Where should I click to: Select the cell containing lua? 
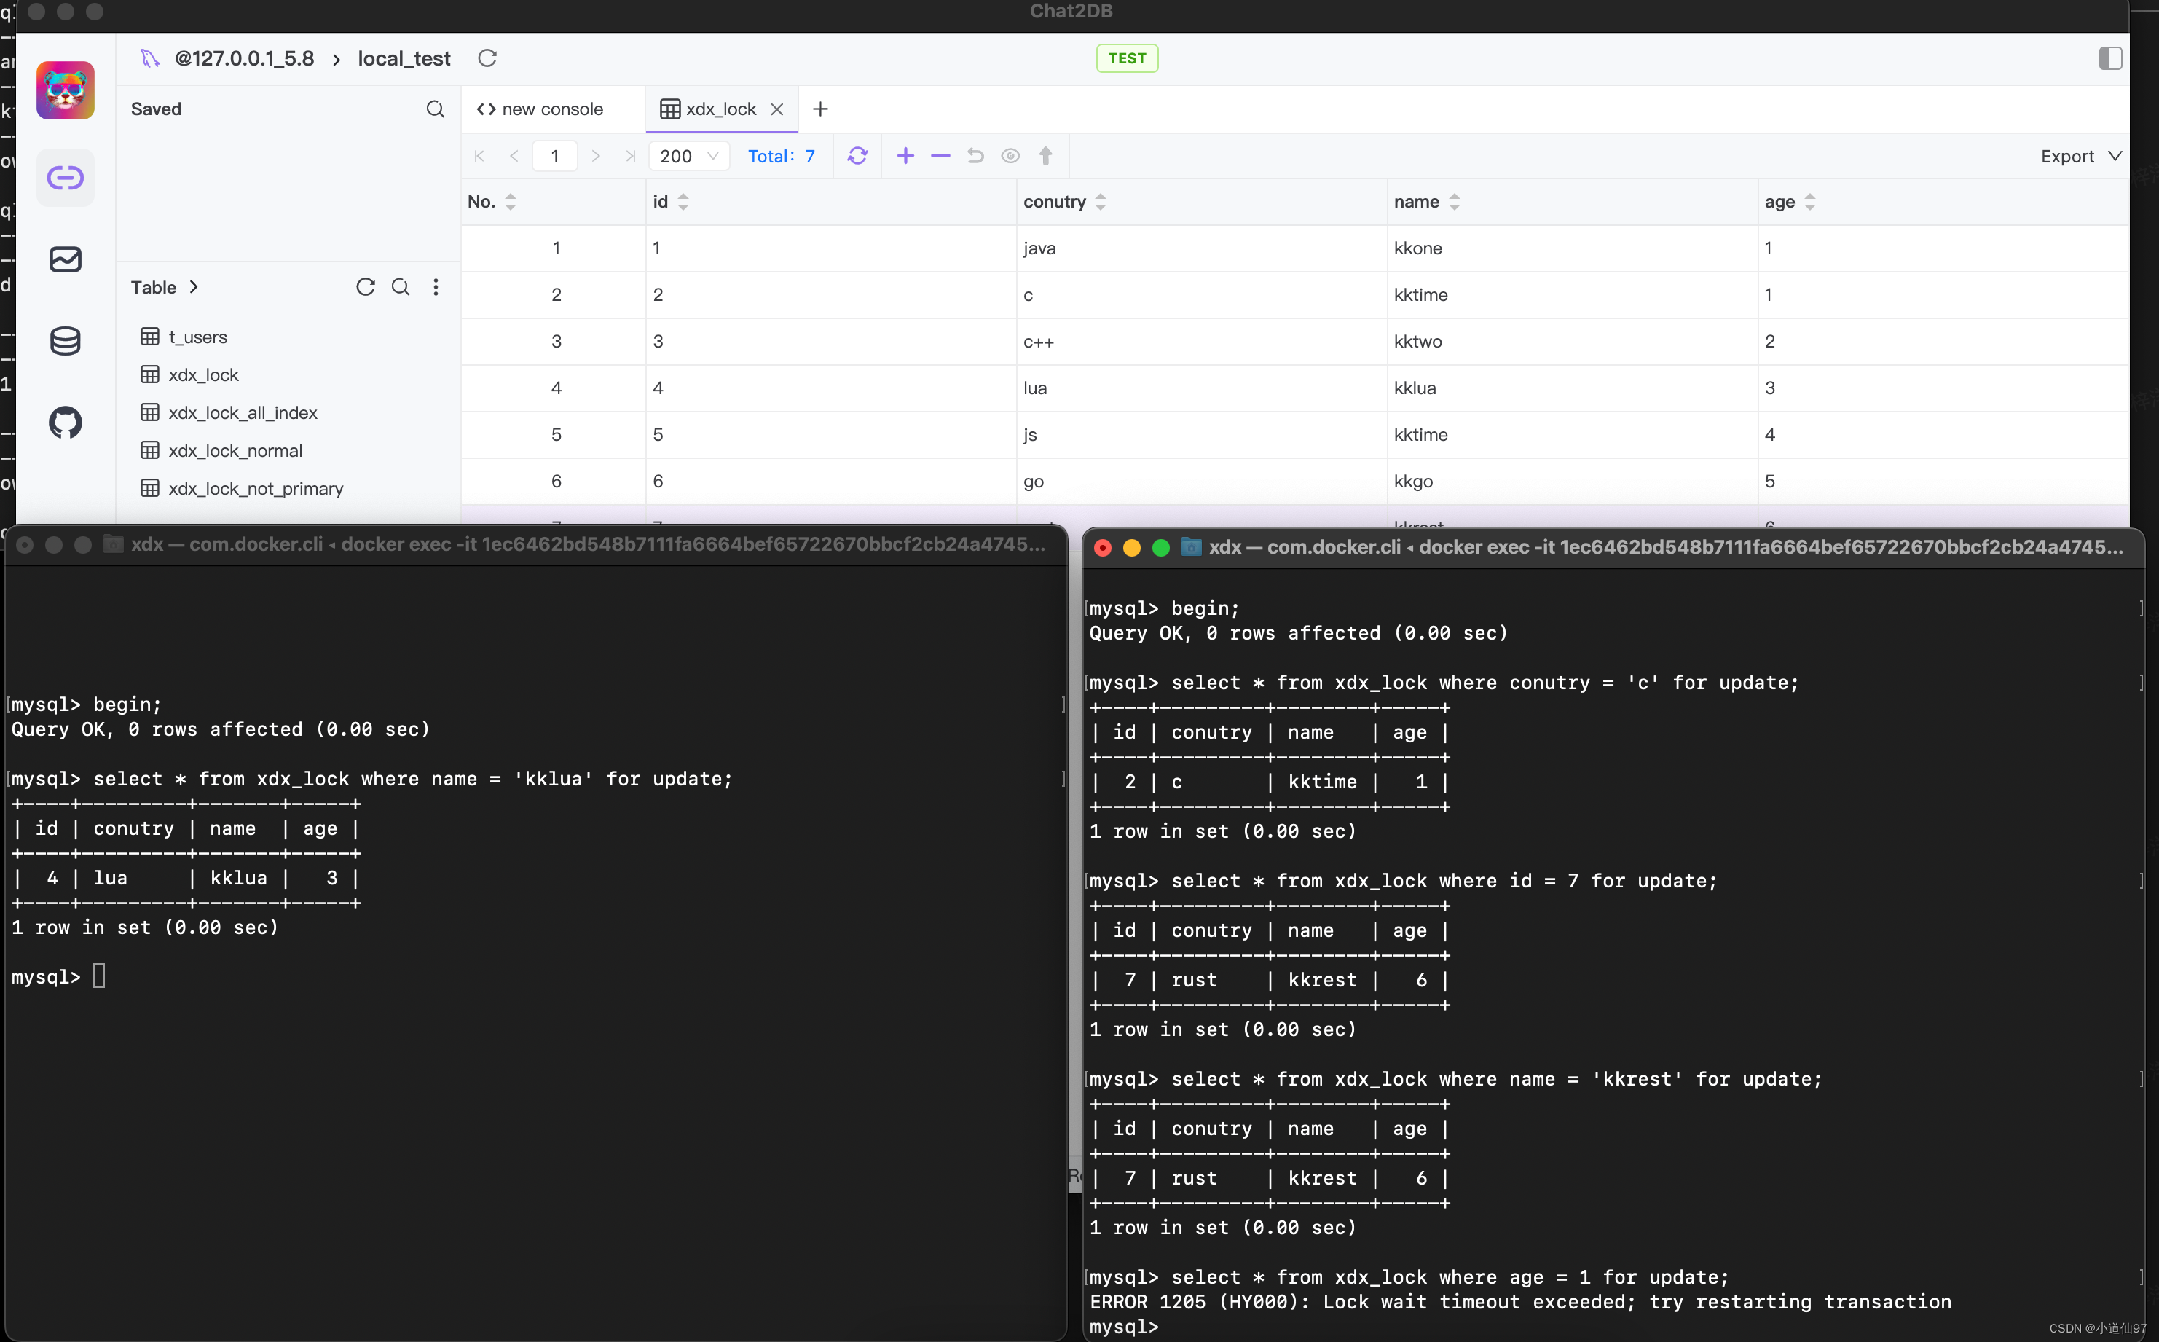(1202, 388)
